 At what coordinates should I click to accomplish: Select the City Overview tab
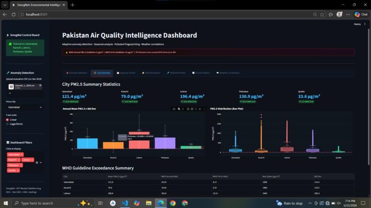pyautogui.click(x=102, y=73)
